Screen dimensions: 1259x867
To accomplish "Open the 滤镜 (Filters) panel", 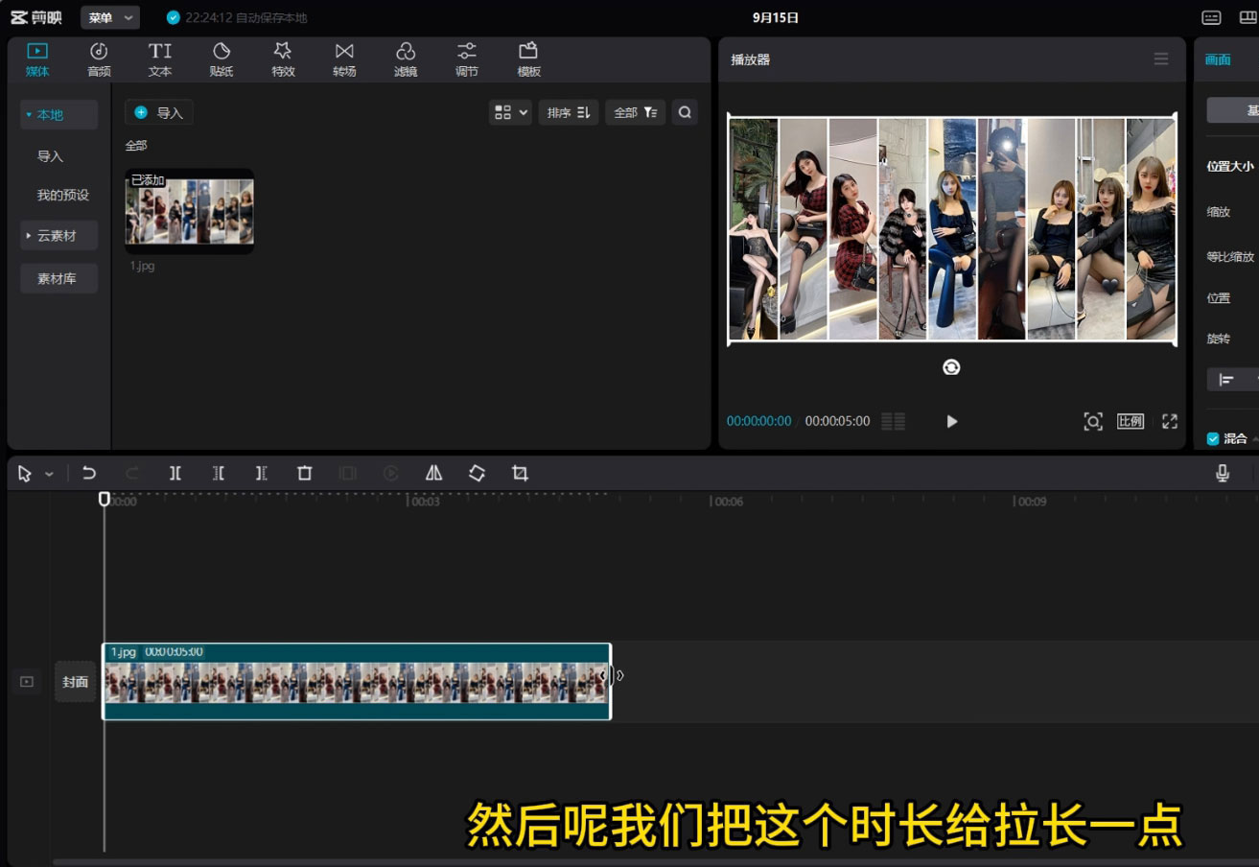I will [406, 59].
